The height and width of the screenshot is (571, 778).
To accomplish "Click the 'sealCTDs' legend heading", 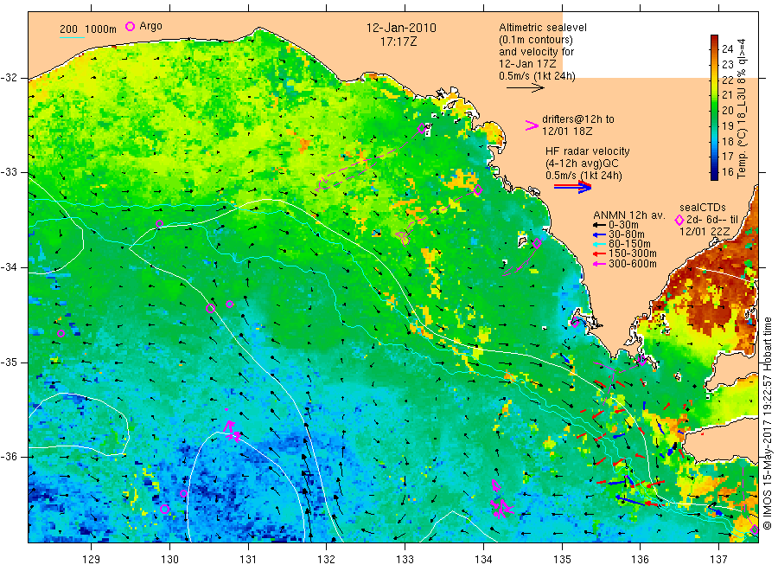I will [x=703, y=208].
